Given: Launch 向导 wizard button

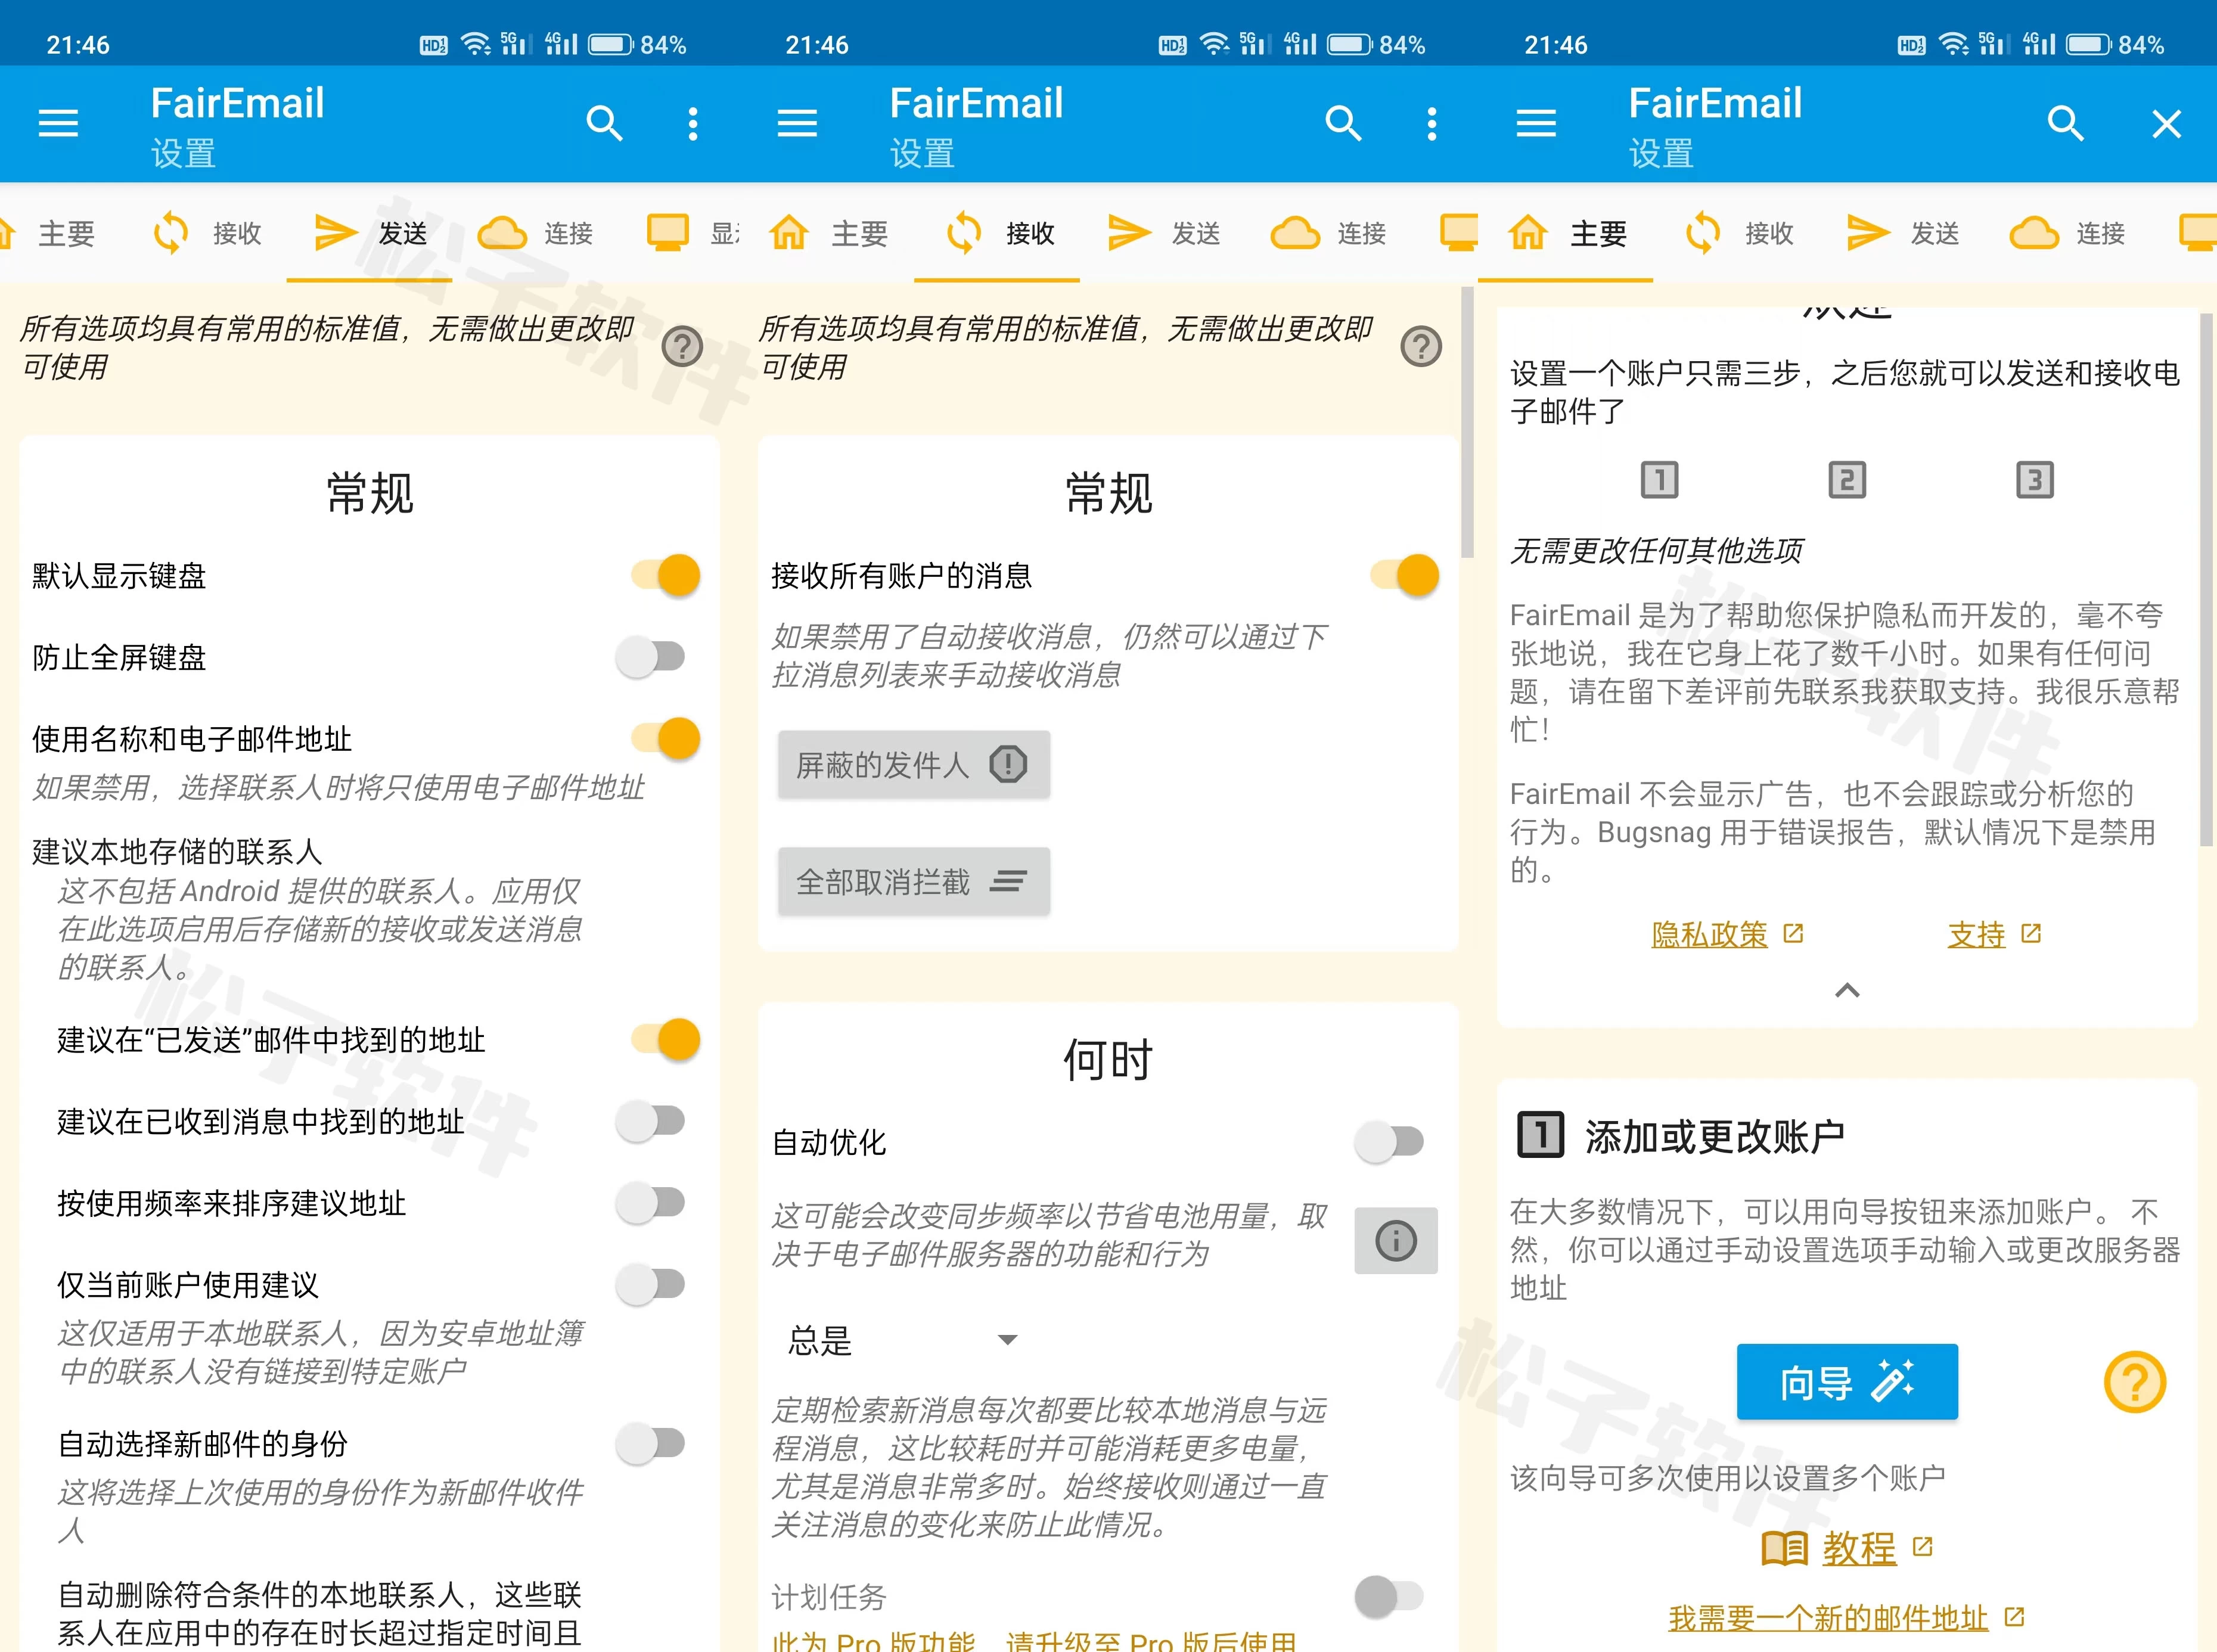Looking at the screenshot, I should pyautogui.click(x=1847, y=1382).
